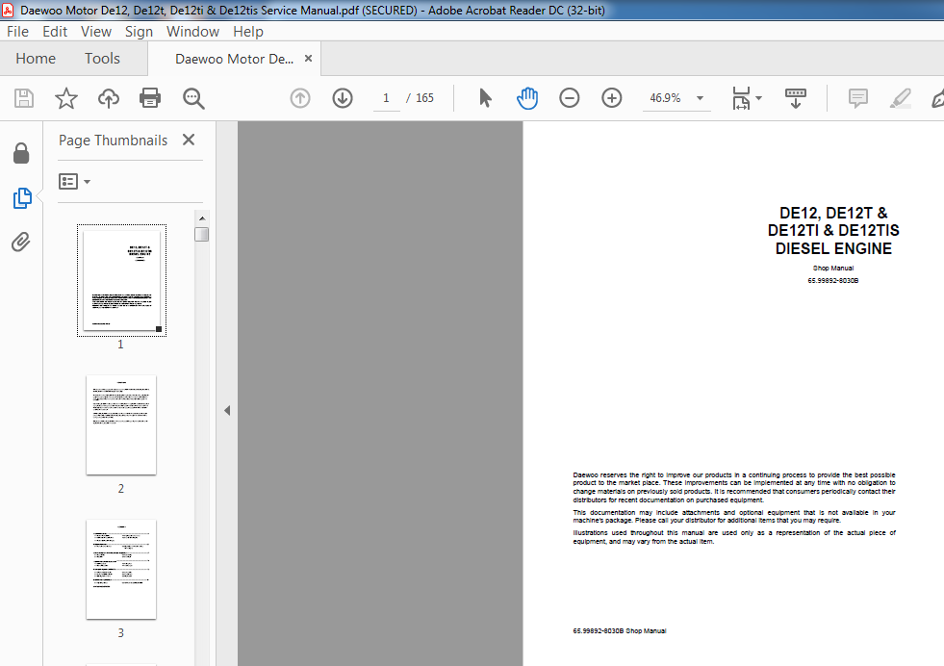Viewport: 944px width, 666px height.
Task: Open the find text magnifier tool
Action: (193, 98)
